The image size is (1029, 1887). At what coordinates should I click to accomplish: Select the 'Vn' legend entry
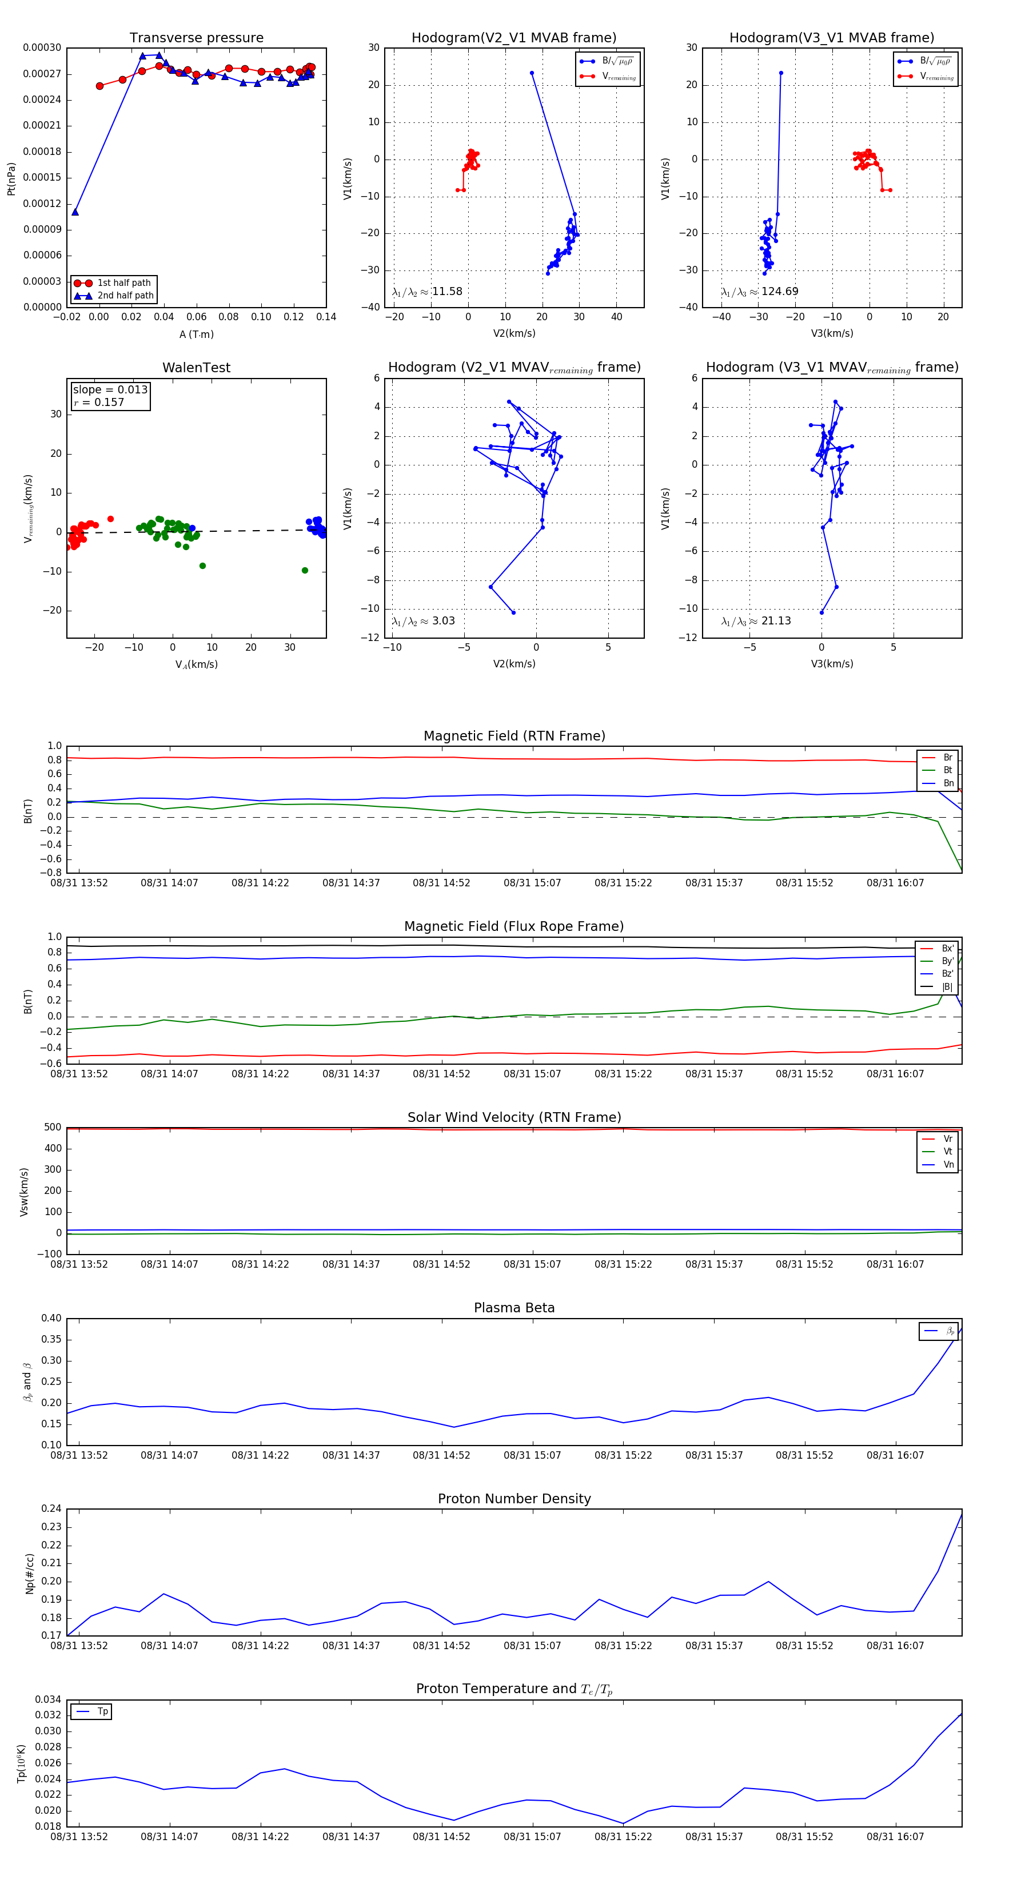click(938, 1165)
